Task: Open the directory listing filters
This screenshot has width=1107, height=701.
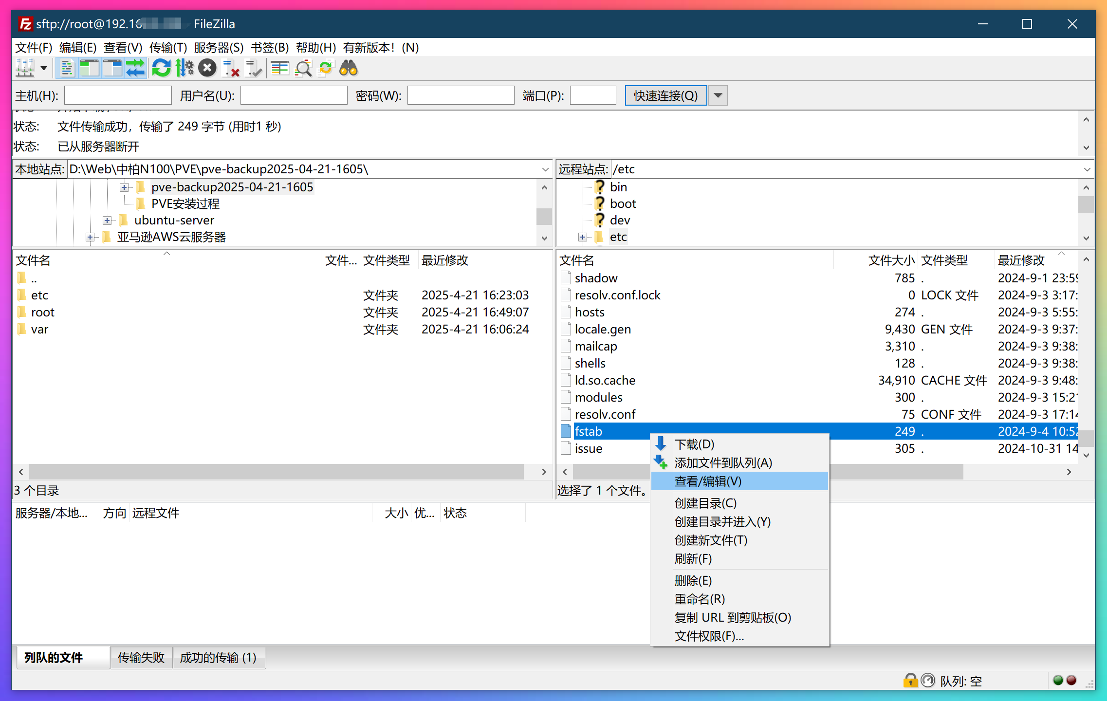Action: tap(279, 68)
